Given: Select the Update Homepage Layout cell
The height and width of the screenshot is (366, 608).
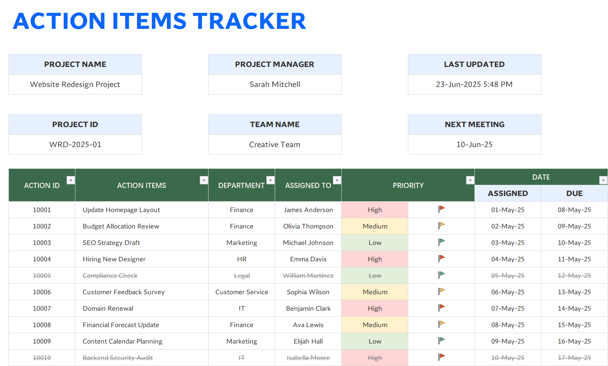Looking at the screenshot, I should [142, 210].
